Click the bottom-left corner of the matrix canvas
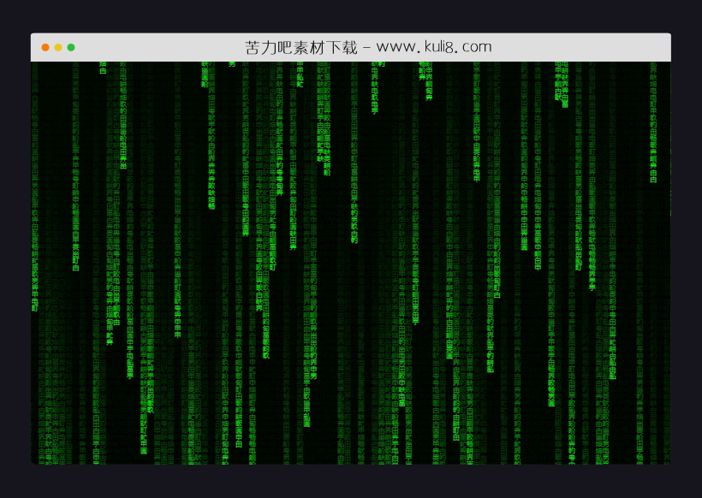Screen dimensions: 702x498 coord(36,460)
